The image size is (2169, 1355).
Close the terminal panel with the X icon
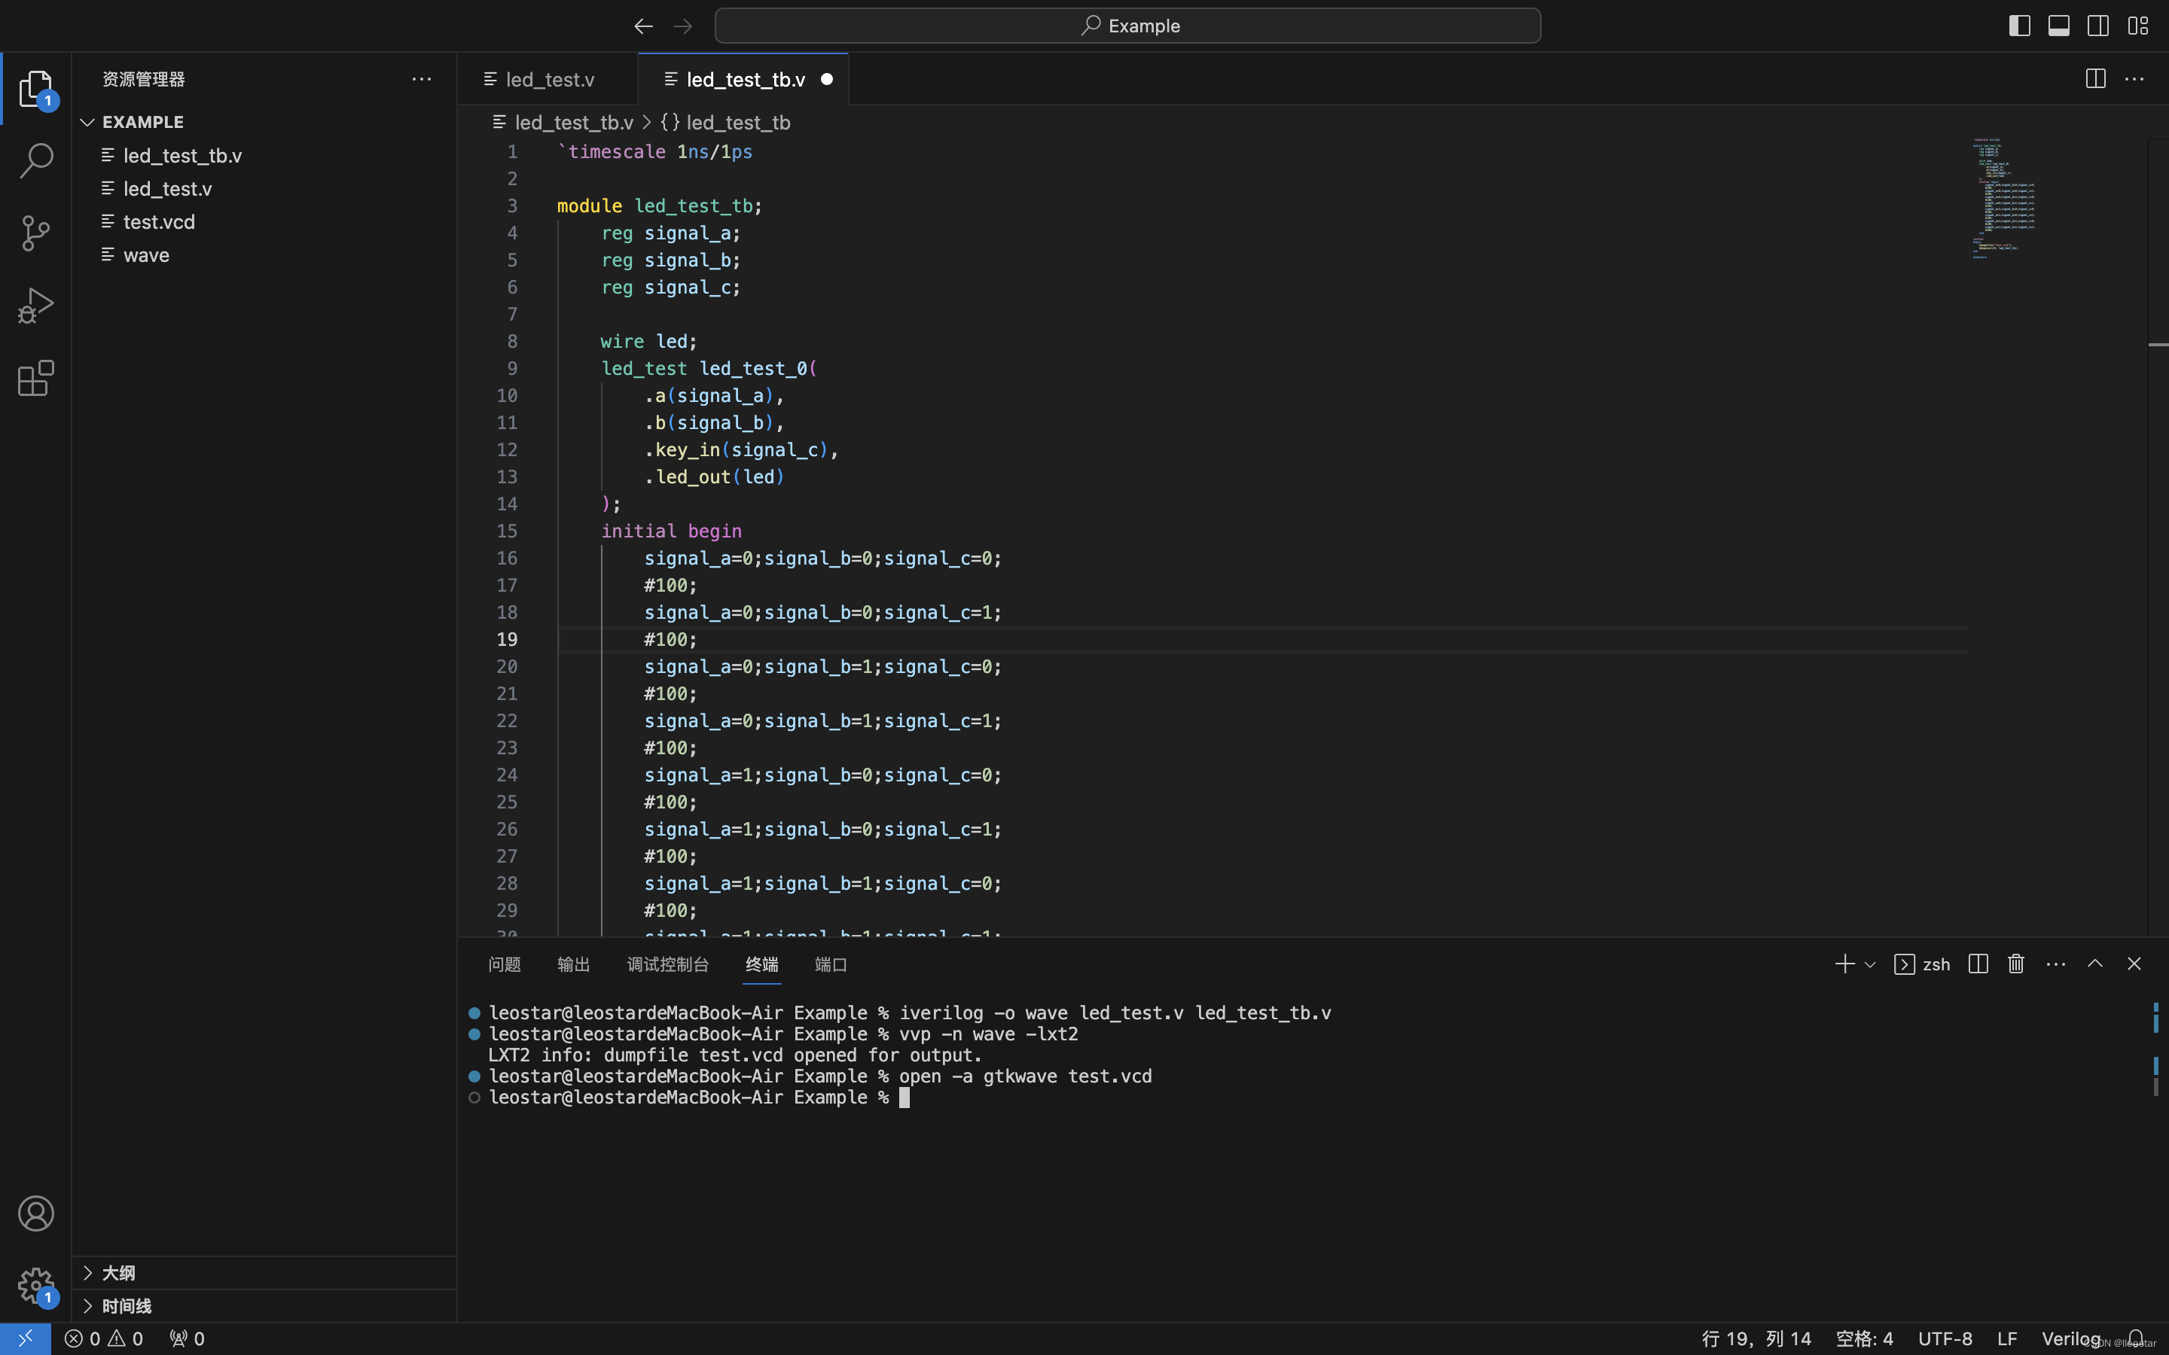(2134, 964)
